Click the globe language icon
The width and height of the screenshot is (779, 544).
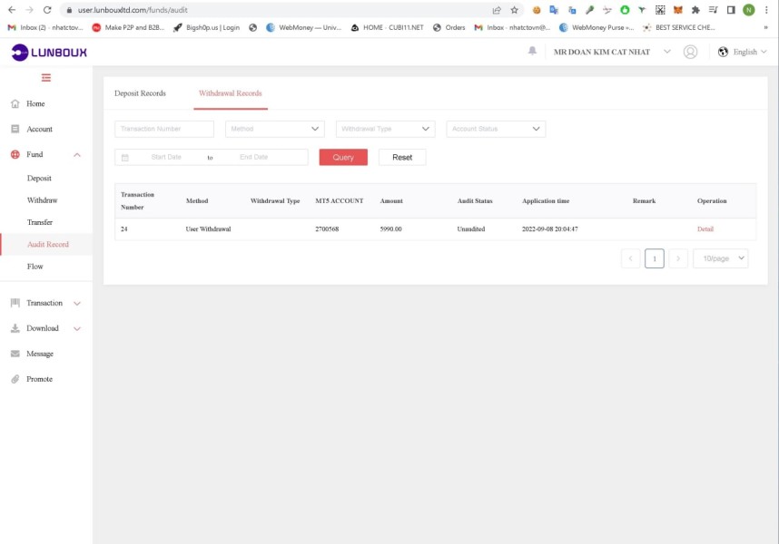point(723,52)
